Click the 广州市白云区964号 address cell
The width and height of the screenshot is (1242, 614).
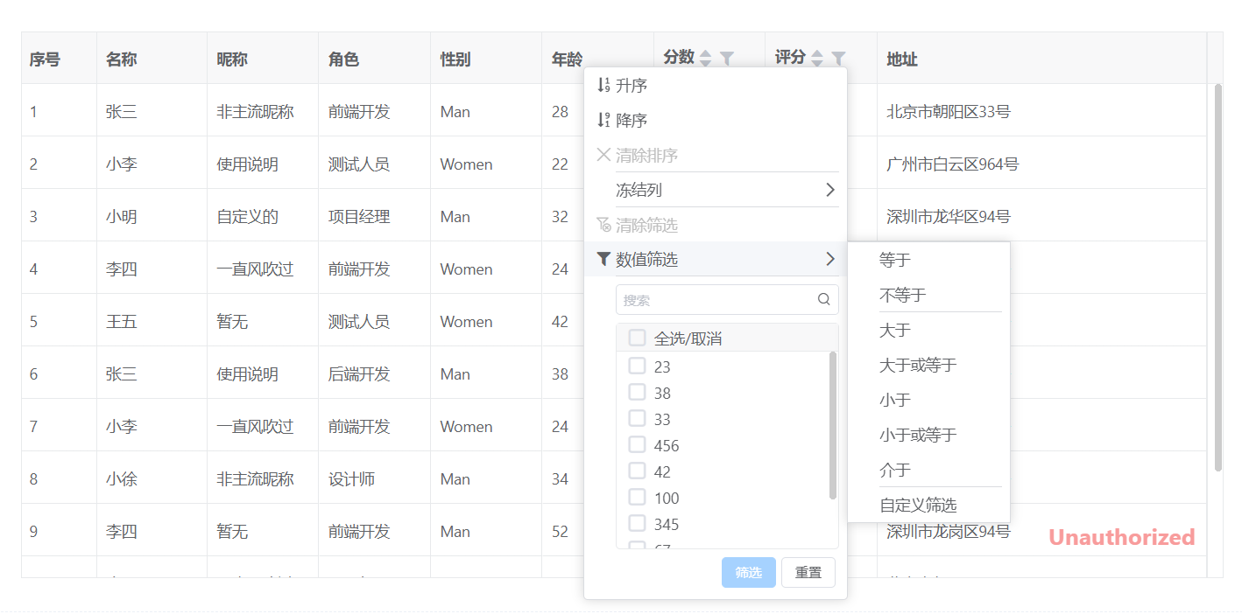point(1041,164)
